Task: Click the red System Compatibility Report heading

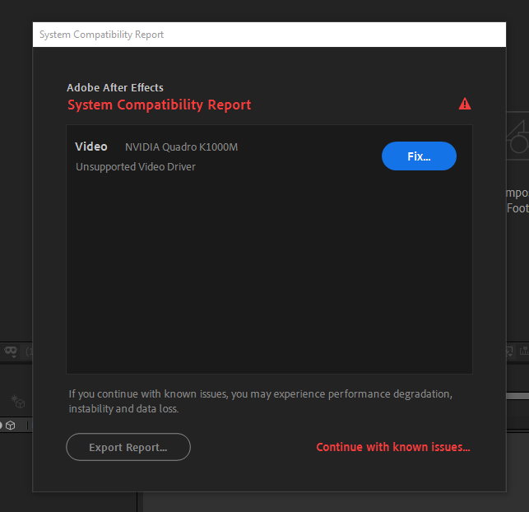Action: click(160, 105)
